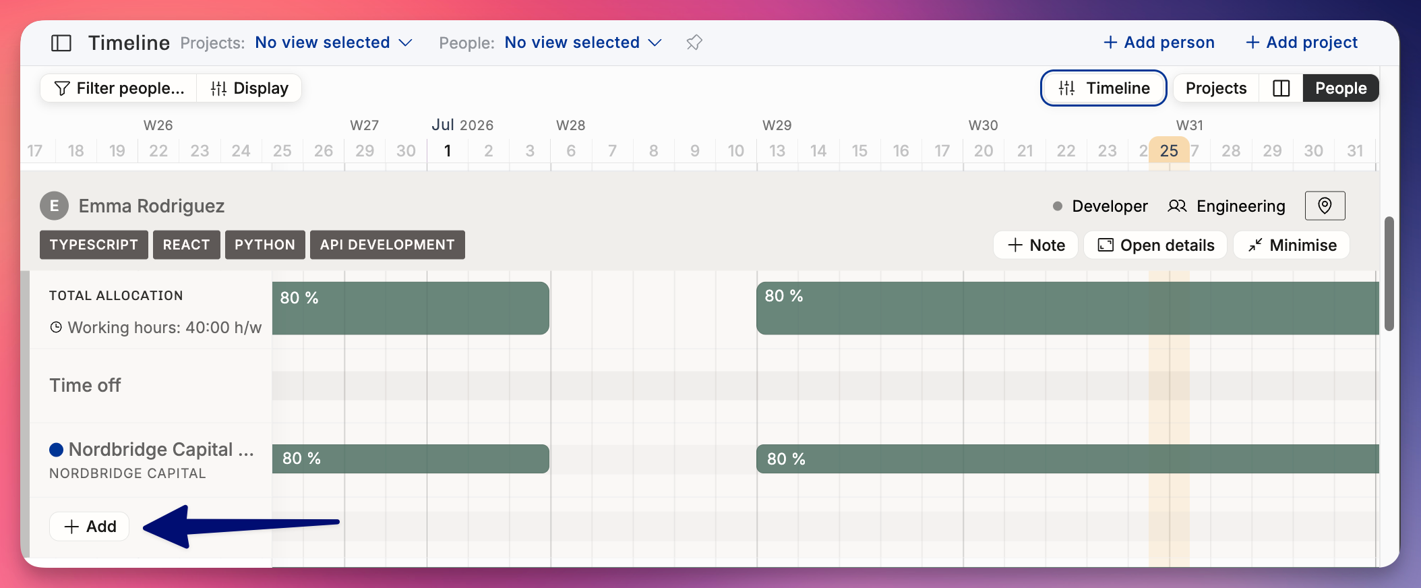Add a new person
This screenshot has height=588, width=1421.
[1159, 42]
